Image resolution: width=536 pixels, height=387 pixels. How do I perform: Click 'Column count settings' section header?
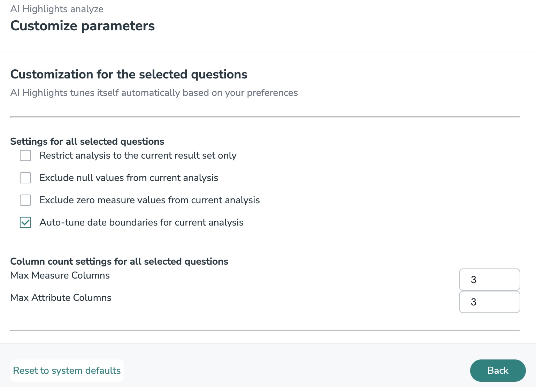(119, 261)
